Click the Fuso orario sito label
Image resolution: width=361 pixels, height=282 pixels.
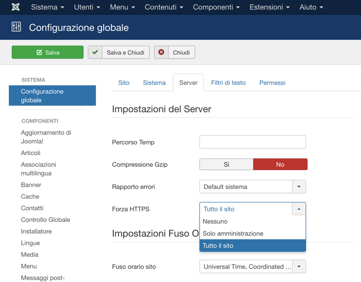pyautogui.click(x=134, y=266)
